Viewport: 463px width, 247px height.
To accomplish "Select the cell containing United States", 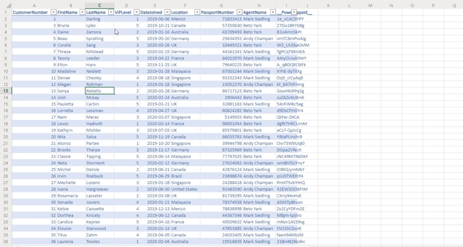I will coord(185,189).
